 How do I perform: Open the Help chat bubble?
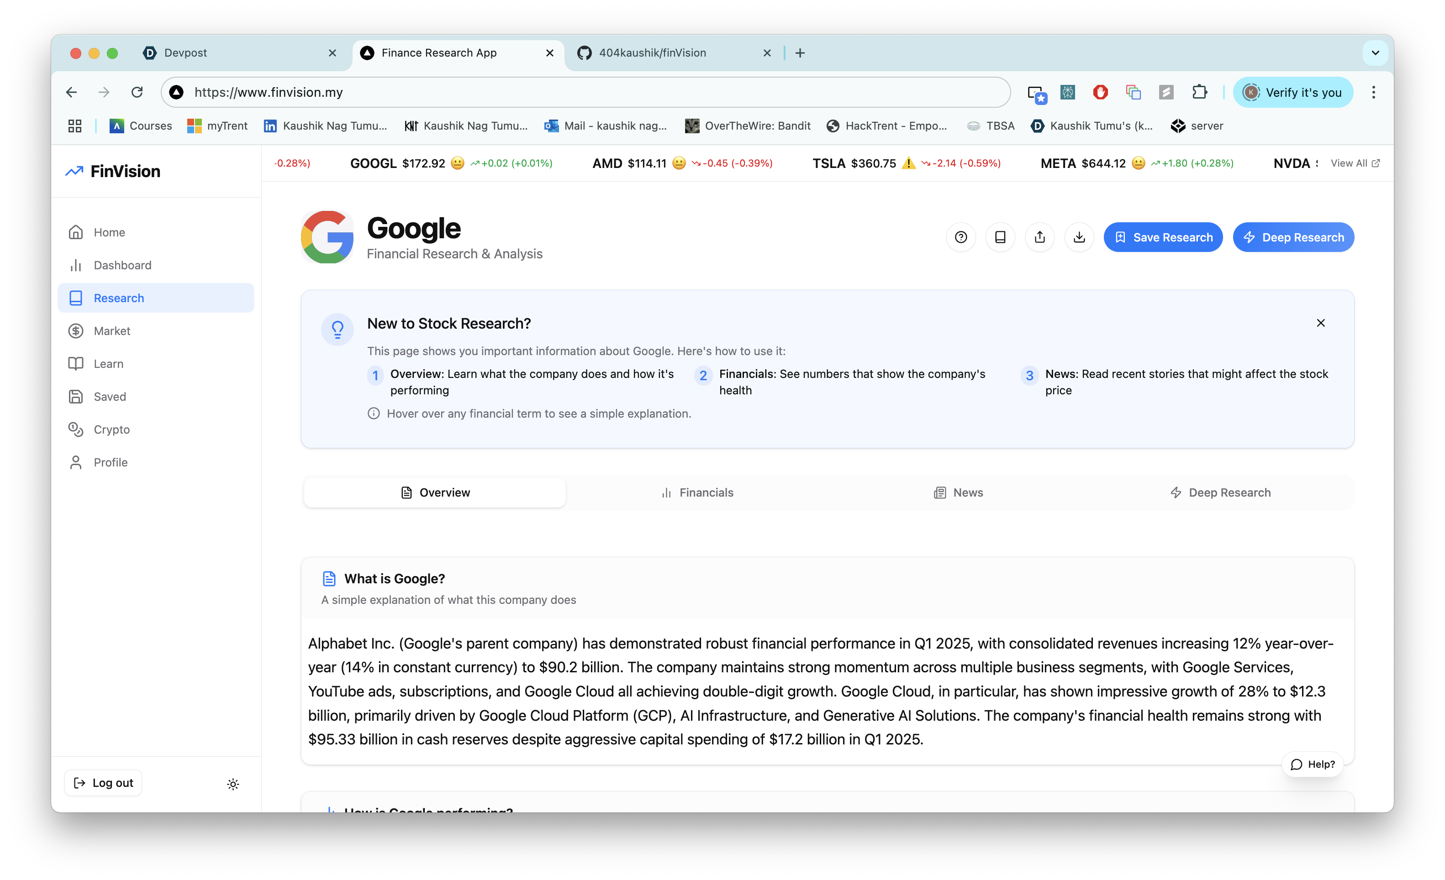[x=1313, y=764]
